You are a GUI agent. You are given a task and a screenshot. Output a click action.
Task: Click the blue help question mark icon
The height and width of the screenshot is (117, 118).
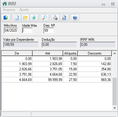coord(75,18)
